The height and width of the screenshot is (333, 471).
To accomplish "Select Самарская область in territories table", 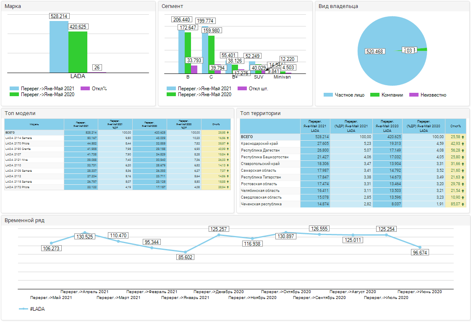I will pyautogui.click(x=259, y=170).
